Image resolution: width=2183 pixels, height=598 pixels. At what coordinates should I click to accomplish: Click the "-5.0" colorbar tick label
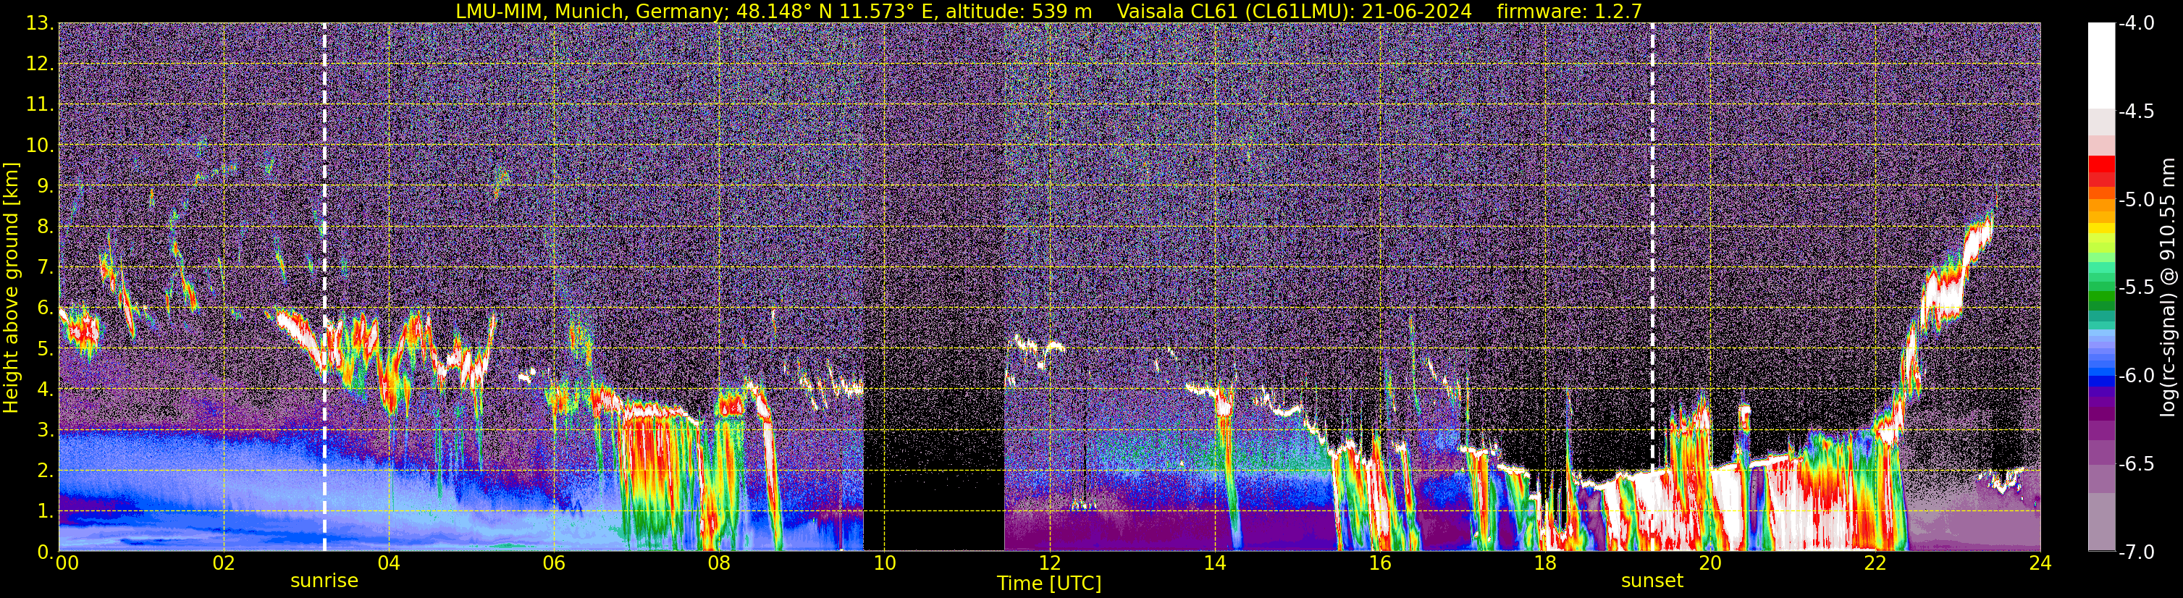(x=2135, y=199)
